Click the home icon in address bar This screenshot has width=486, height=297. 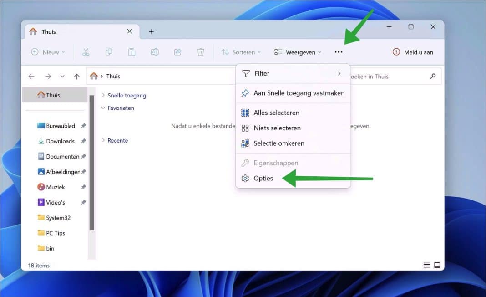pos(94,76)
